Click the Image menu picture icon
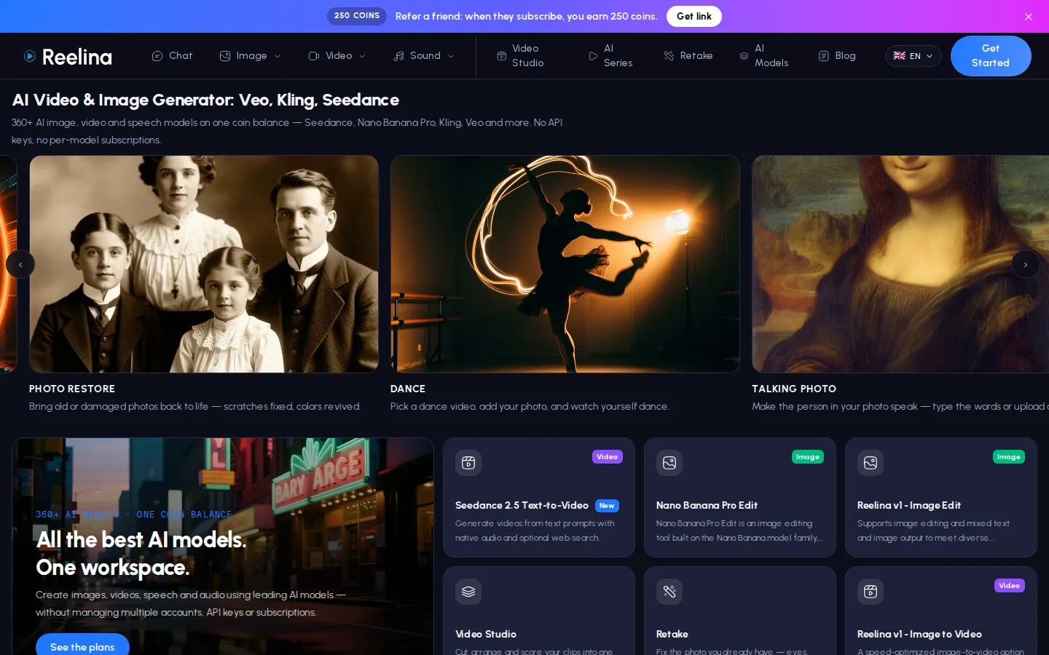The image size is (1049, 655). point(225,56)
